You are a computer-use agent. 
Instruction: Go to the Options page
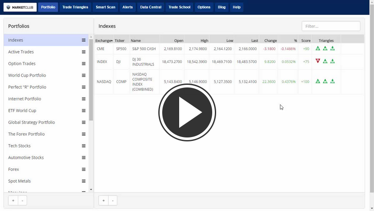(204, 7)
